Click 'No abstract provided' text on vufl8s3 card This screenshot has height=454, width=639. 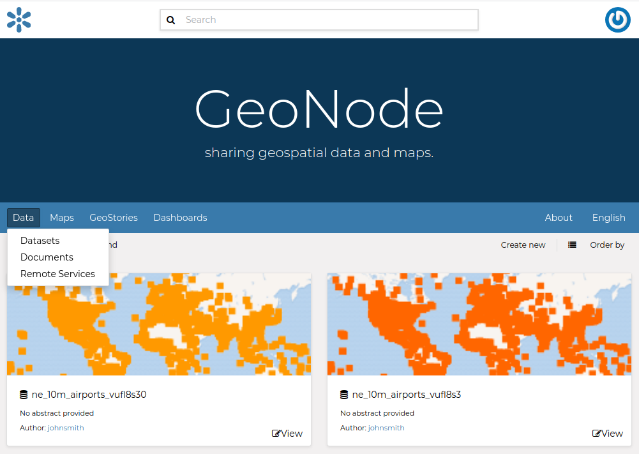tap(377, 413)
